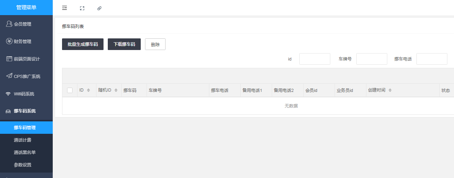Click the 前端页面设计 layout icon

9,59
